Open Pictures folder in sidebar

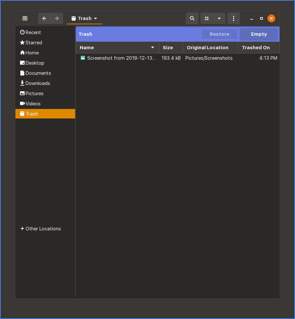45,94
